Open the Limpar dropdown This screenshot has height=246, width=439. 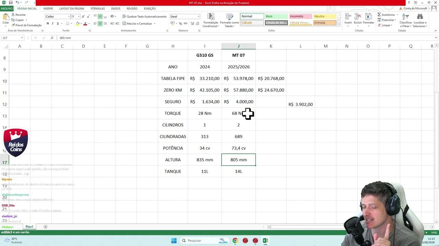pyautogui.click(x=385, y=25)
